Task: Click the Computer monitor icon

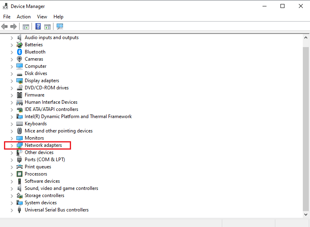Action: click(20, 66)
